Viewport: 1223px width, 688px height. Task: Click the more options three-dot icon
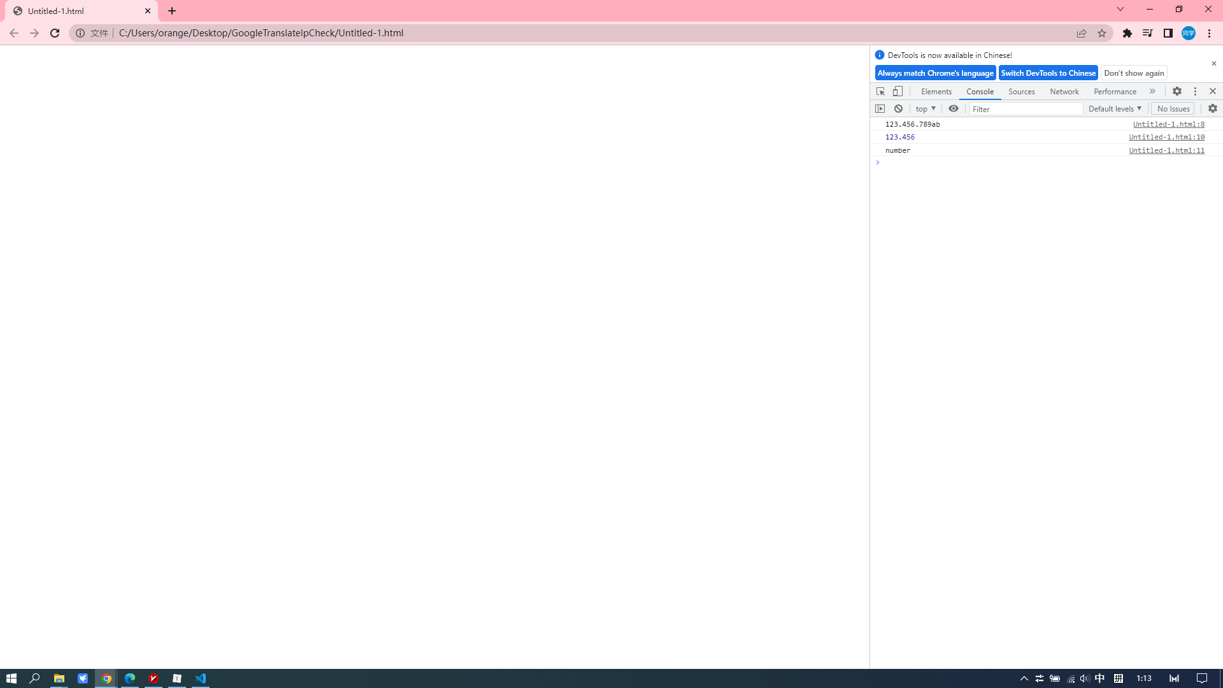[1195, 90]
